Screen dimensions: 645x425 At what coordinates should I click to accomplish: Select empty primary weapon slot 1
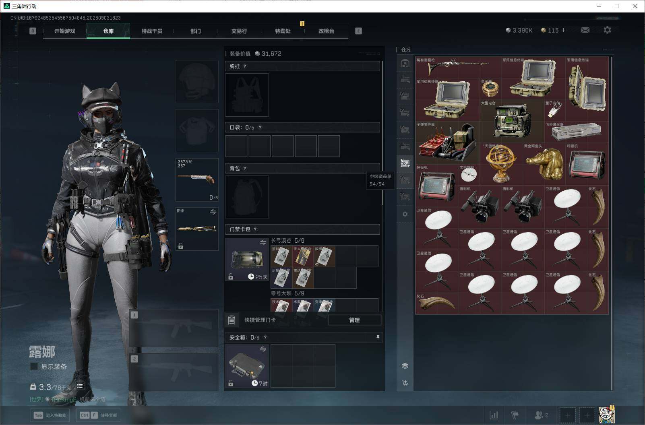tap(174, 328)
